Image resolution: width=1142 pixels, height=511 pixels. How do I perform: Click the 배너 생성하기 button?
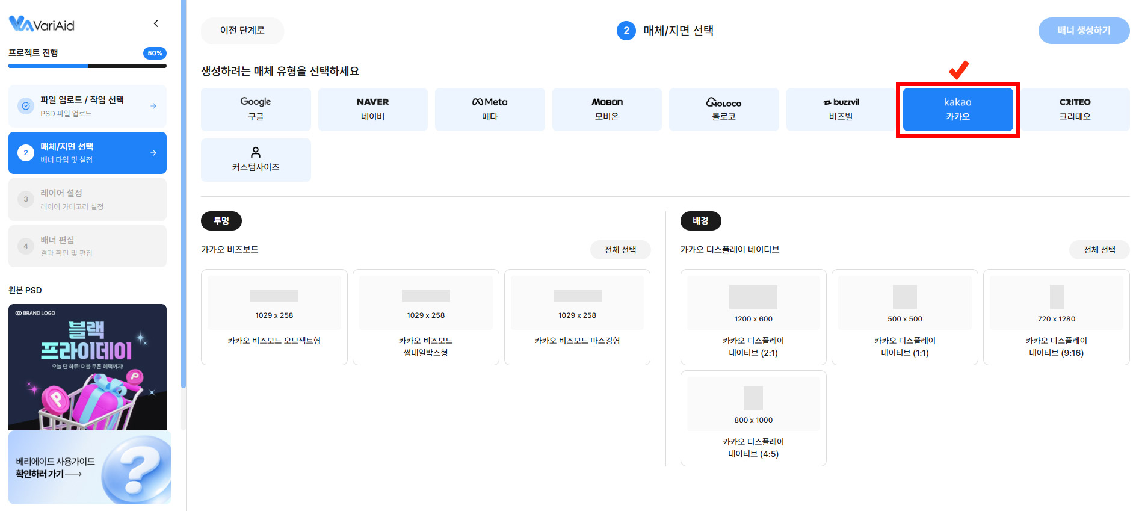1084,31
